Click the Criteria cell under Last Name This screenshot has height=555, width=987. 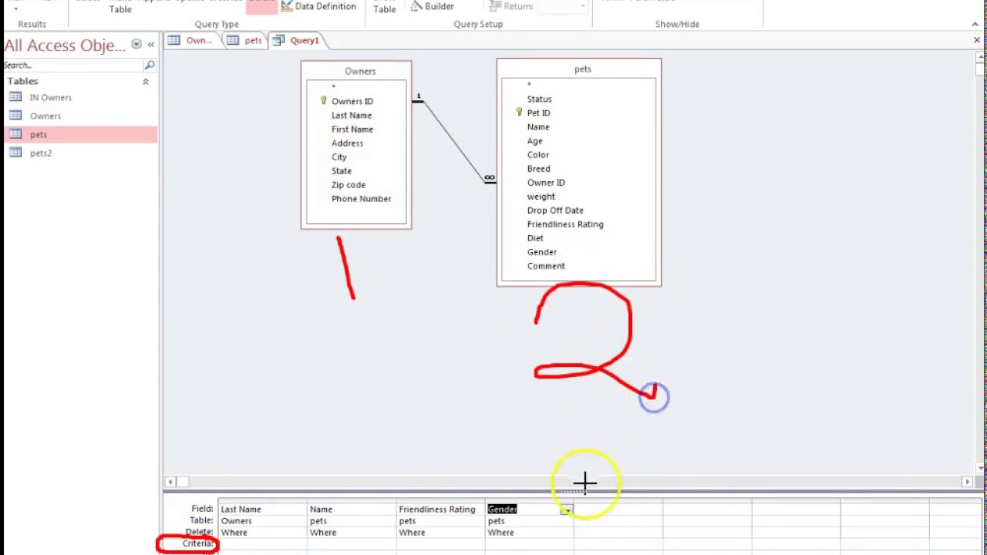pos(262,543)
